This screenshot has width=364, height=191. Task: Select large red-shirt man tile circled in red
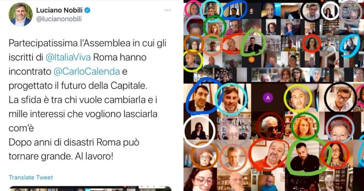[269, 154]
